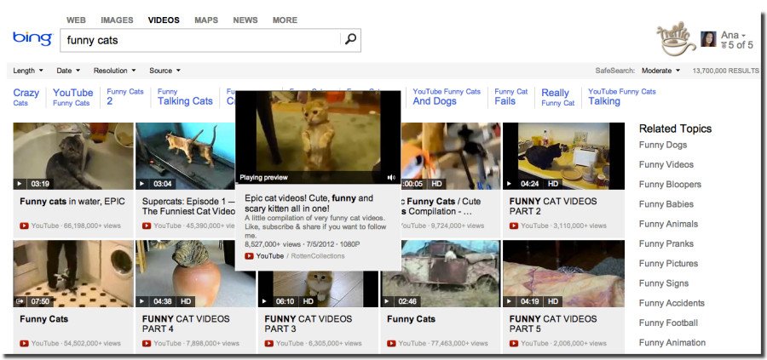Switch to the WEB tab
Viewport: 767px width, 360px height.
point(76,20)
